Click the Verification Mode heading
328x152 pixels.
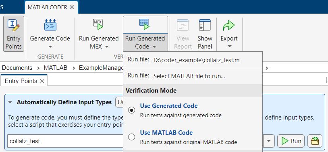click(151, 91)
